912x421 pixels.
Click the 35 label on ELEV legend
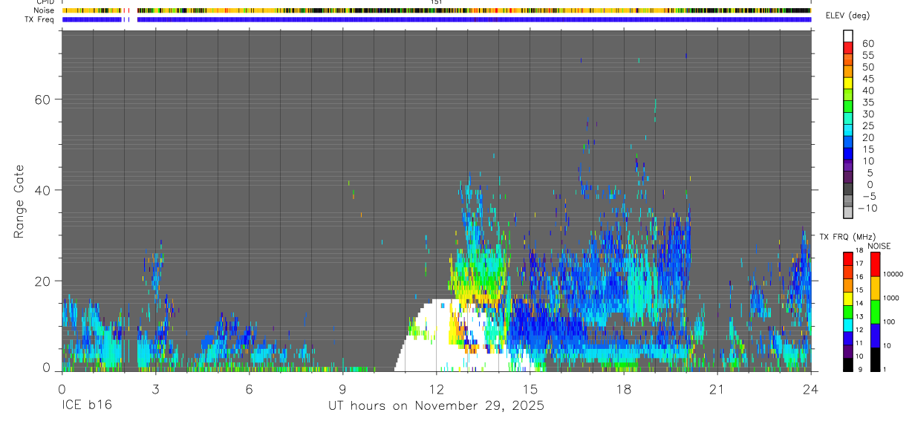point(867,102)
